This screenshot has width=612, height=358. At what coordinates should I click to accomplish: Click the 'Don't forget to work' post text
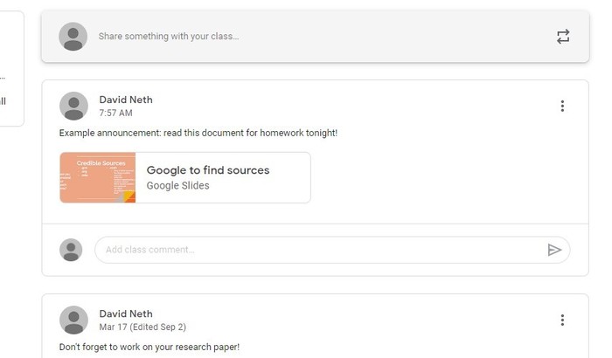150,347
